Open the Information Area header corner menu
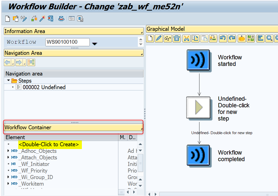The width and height of the screenshot is (278, 196). click(x=142, y=33)
